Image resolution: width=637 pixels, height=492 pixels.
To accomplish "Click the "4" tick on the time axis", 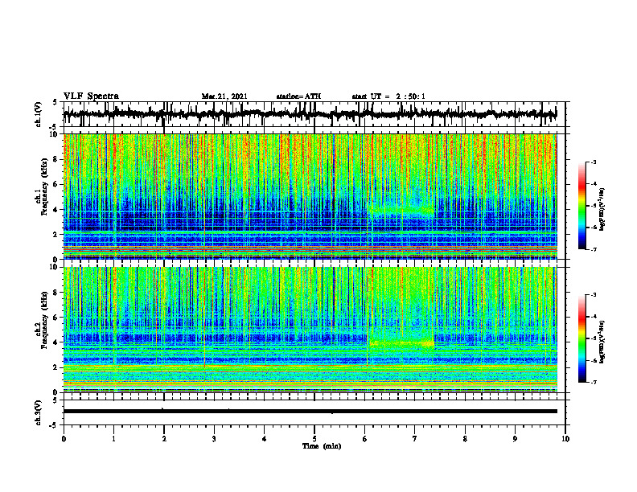I will 265,439.
